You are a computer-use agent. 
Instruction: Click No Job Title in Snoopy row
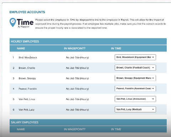point(73,78)
